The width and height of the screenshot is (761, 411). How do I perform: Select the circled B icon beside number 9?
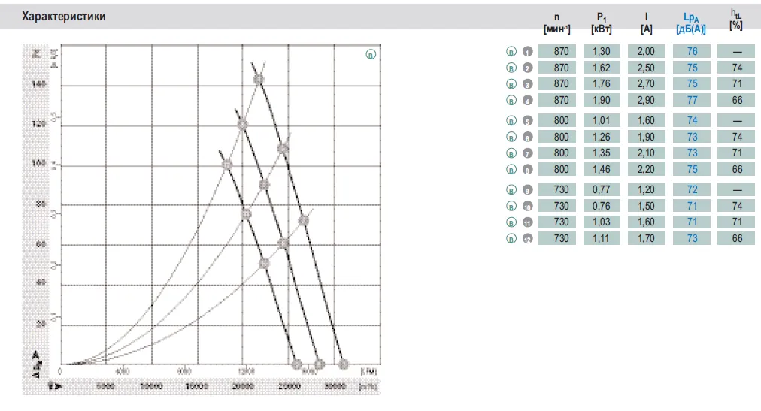pyautogui.click(x=511, y=190)
